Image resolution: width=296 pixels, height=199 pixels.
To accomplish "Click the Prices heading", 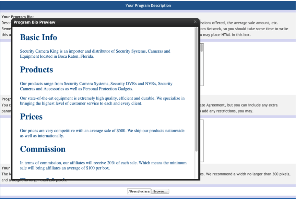I will coord(31,117).
